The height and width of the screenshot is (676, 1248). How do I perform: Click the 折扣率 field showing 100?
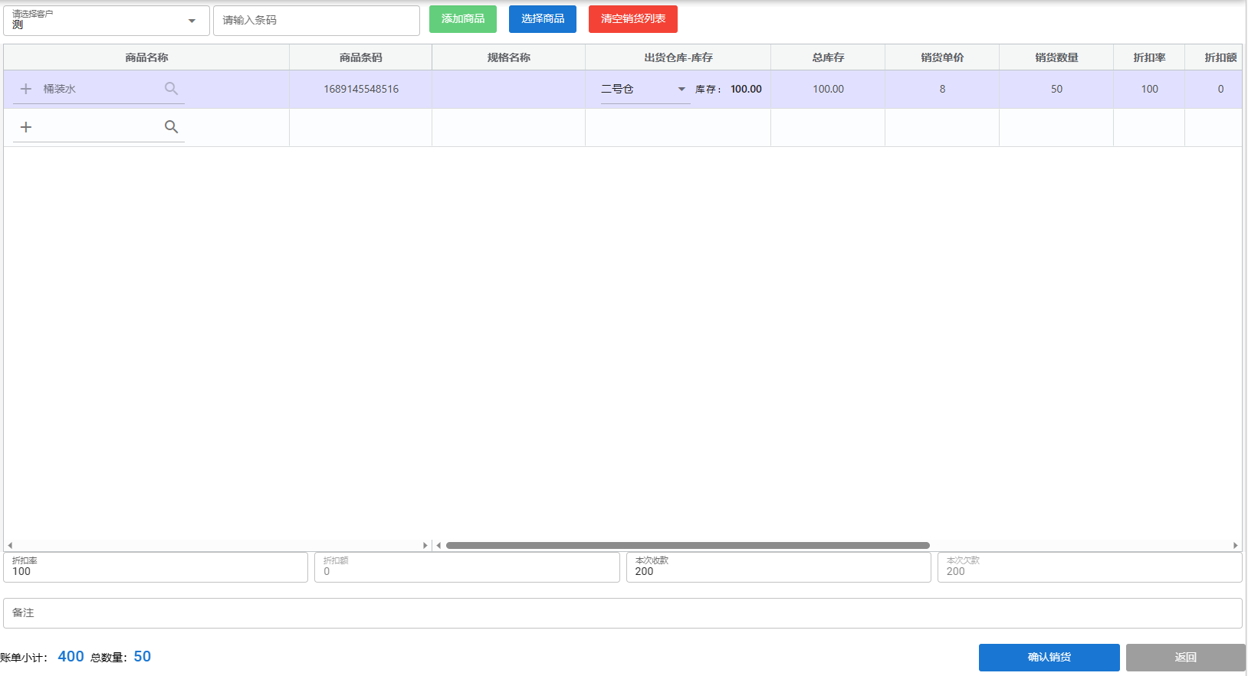[x=156, y=567]
